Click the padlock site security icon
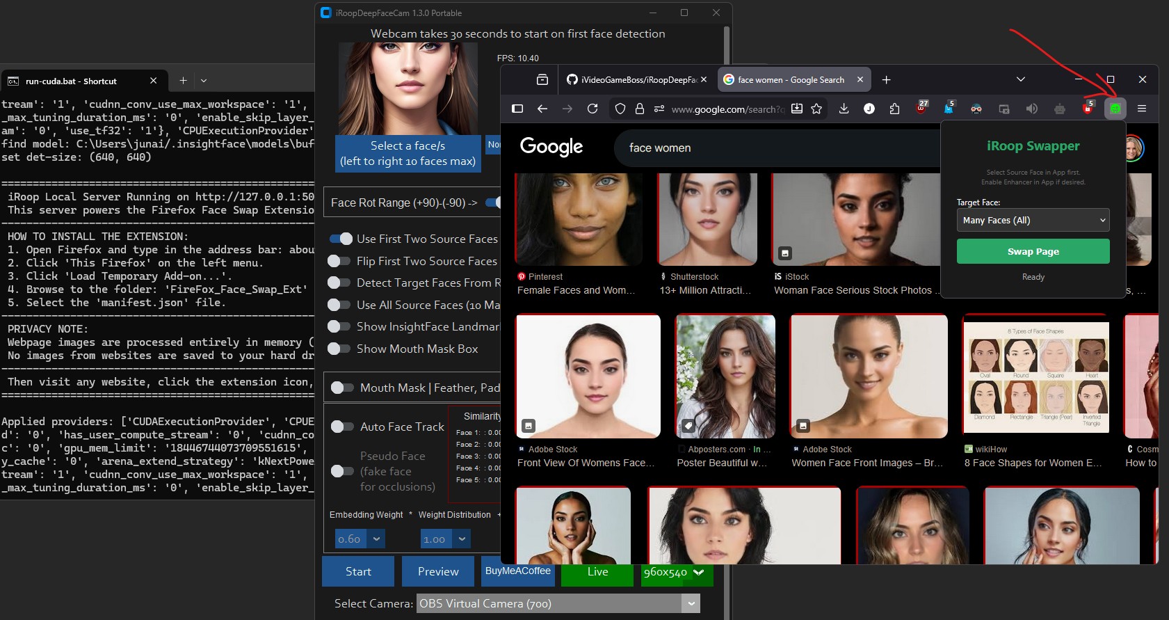This screenshot has width=1169, height=620. tap(640, 109)
